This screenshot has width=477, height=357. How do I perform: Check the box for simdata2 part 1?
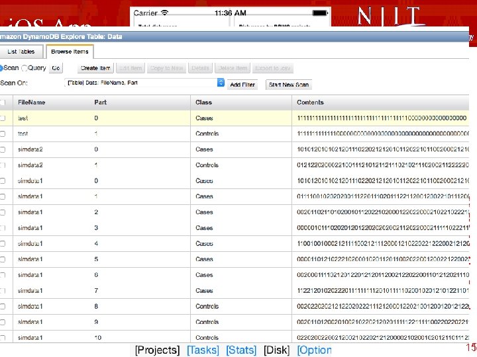(x=3, y=165)
